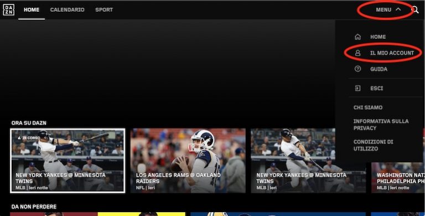Viewport: 425px width, 216px height.
Task: Open the SPORT tab
Action: pos(104,10)
